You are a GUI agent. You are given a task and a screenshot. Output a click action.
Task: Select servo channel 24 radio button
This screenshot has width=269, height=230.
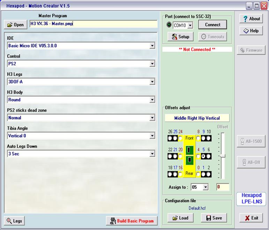pos(180,138)
